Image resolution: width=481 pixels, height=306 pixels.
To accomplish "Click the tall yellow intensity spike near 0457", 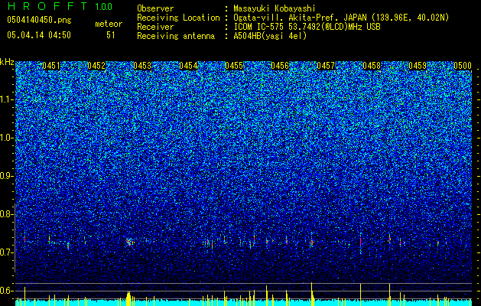I will (312, 294).
